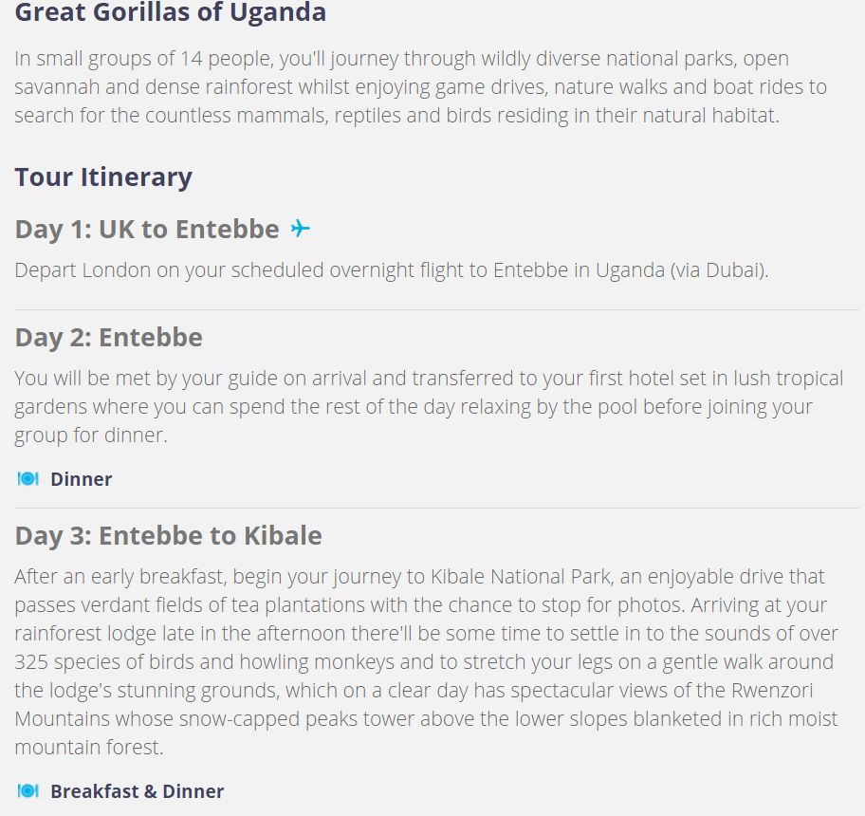Click the Breakfast & Dinner meal label

pyautogui.click(x=138, y=791)
